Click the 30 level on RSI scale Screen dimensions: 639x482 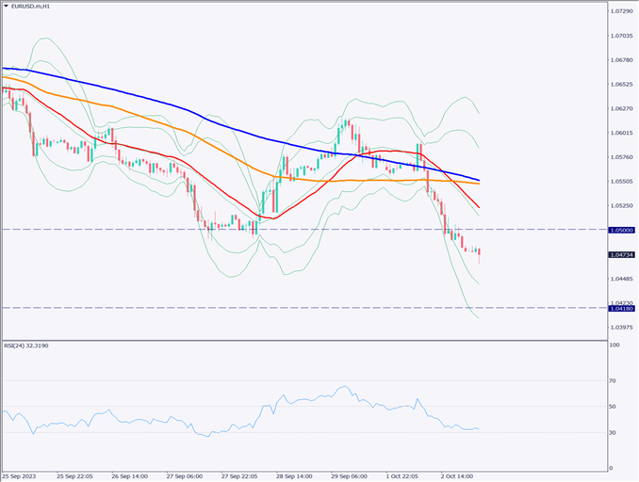coord(614,432)
